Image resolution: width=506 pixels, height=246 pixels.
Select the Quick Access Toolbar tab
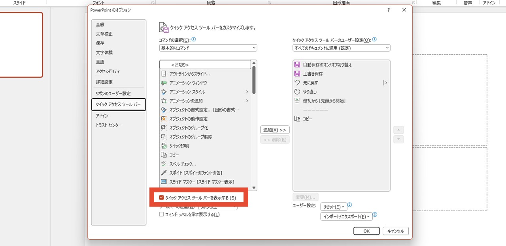[x=119, y=104]
